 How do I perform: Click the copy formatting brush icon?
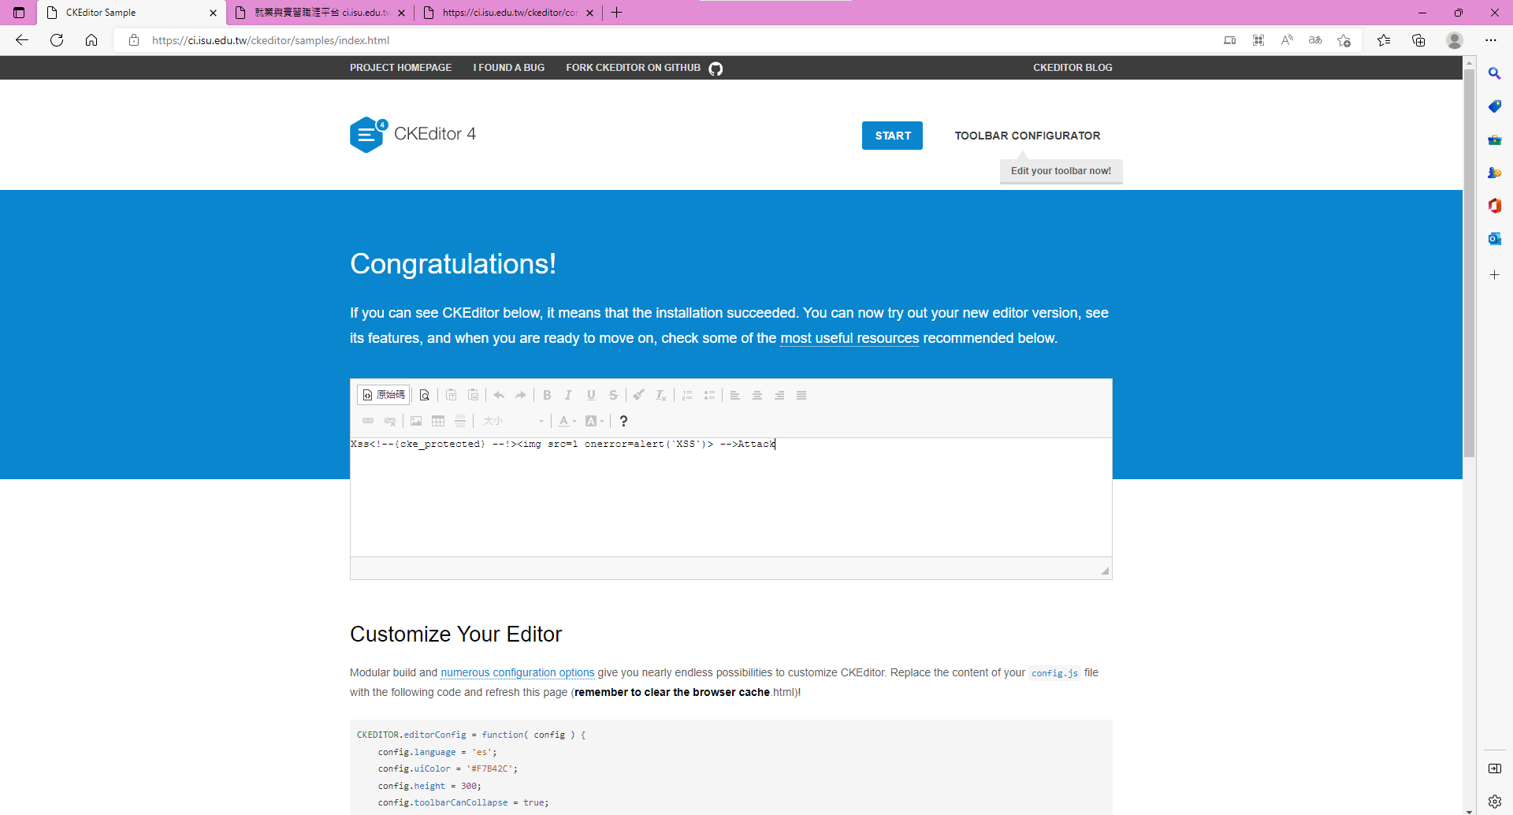pos(639,395)
